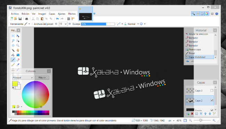The height and width of the screenshot is (129, 226).
Task: Delete layer with red X icon
Action: click(192, 114)
